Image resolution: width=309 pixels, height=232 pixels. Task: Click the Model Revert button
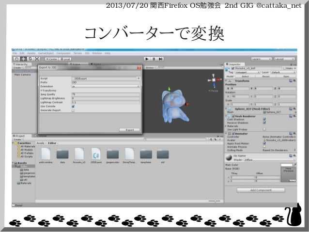tap(265, 76)
